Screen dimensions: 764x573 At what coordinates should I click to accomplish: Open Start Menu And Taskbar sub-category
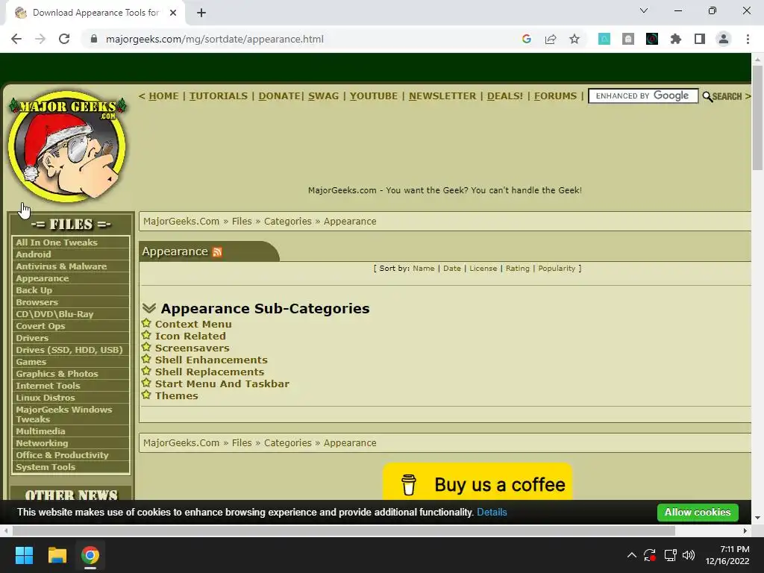[222, 384]
